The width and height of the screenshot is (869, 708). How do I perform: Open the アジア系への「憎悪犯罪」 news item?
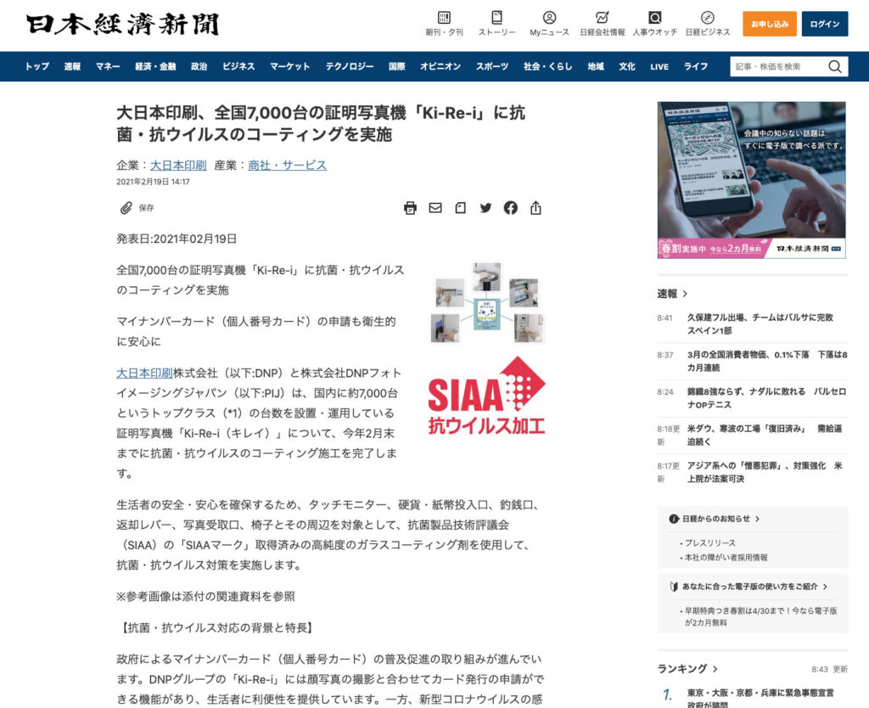pos(765,472)
